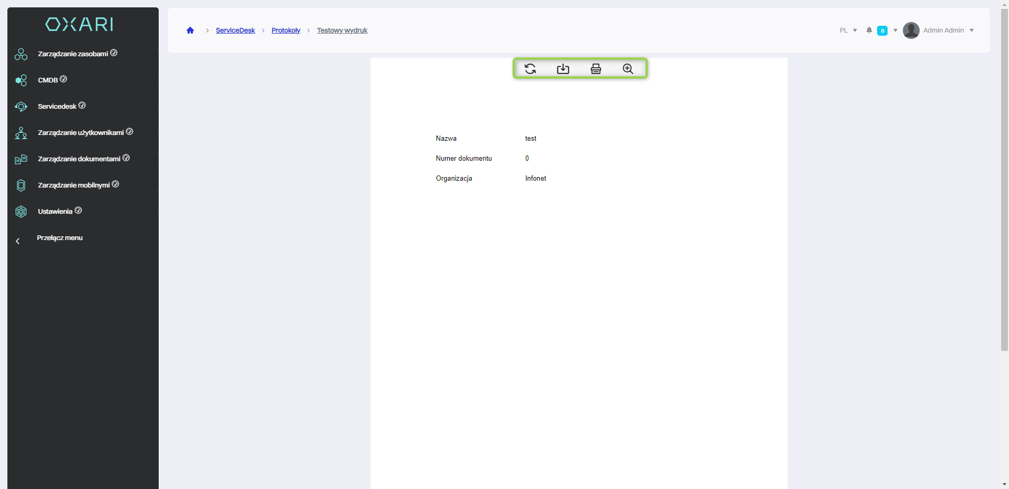Go to the home page icon
The height and width of the screenshot is (489, 1009).
click(x=190, y=30)
